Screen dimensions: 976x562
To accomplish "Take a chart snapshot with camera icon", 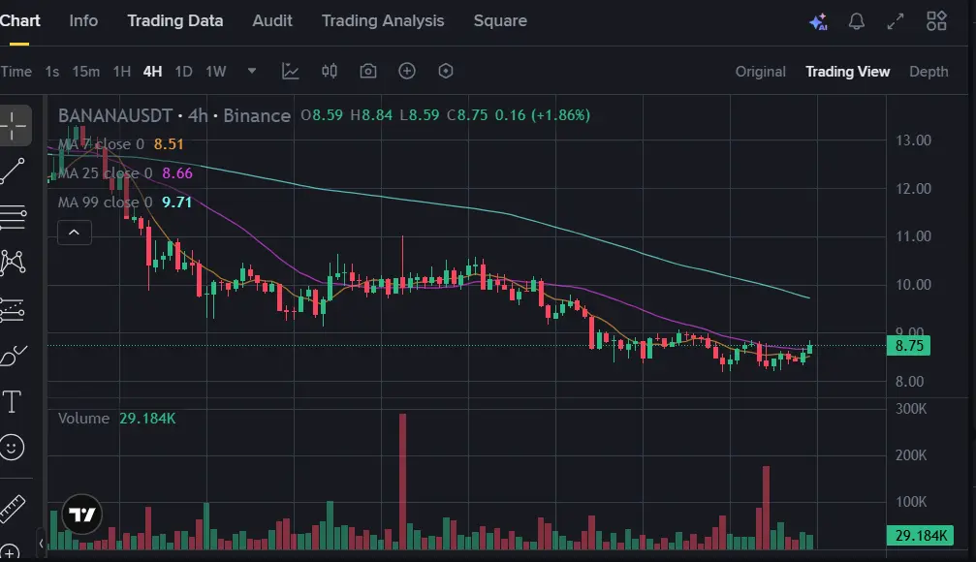I will coord(368,71).
